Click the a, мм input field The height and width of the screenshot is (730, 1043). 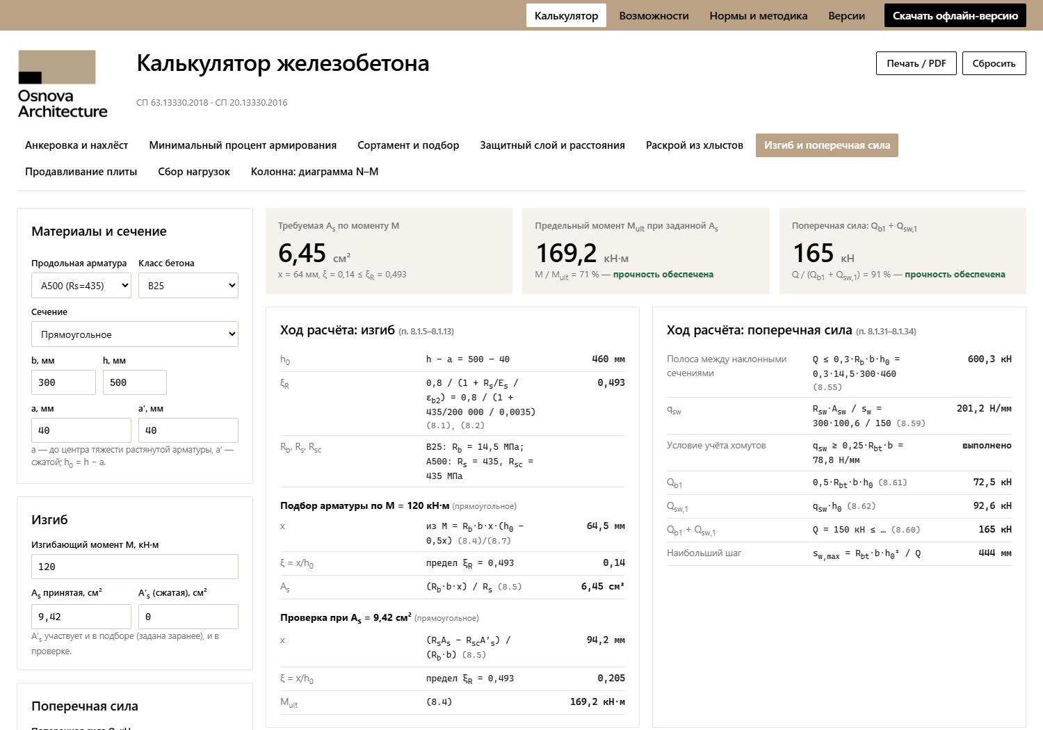(81, 430)
